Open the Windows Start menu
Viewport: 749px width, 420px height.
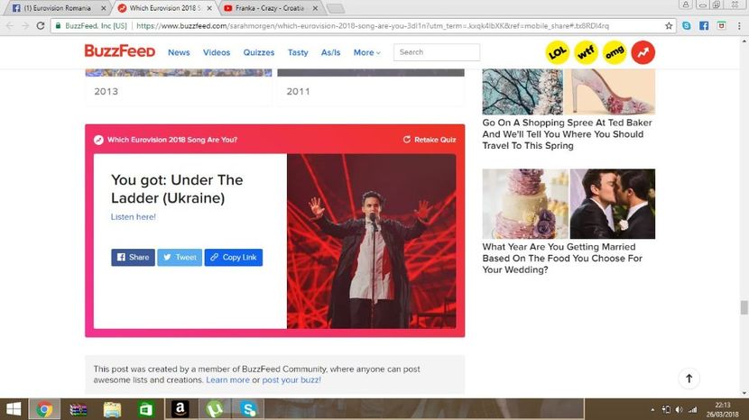click(14, 409)
